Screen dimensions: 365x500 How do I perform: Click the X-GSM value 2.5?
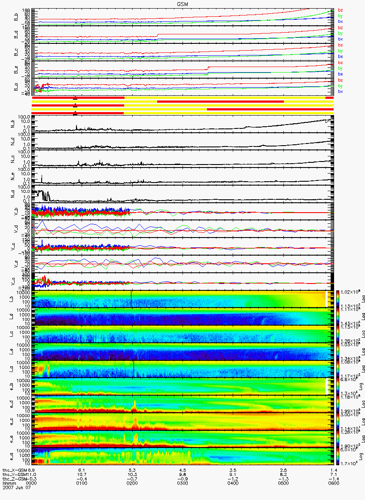tap(283, 470)
